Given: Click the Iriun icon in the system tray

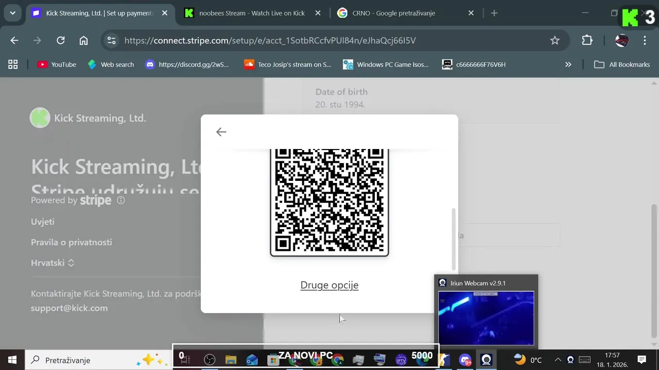Looking at the screenshot, I should pos(570,360).
